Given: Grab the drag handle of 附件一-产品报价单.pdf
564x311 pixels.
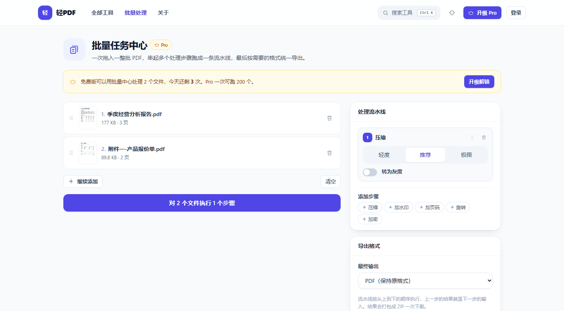Looking at the screenshot, I should [71, 153].
